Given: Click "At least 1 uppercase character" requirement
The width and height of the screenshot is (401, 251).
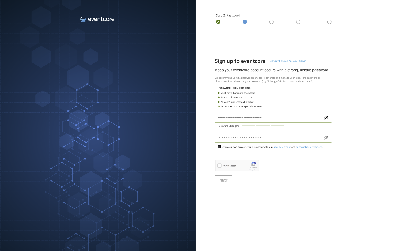Looking at the screenshot, I should [237, 102].
